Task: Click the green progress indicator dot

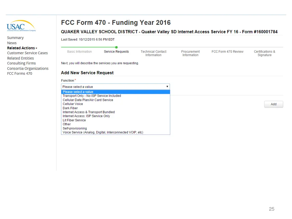Action: (x=116, y=47)
